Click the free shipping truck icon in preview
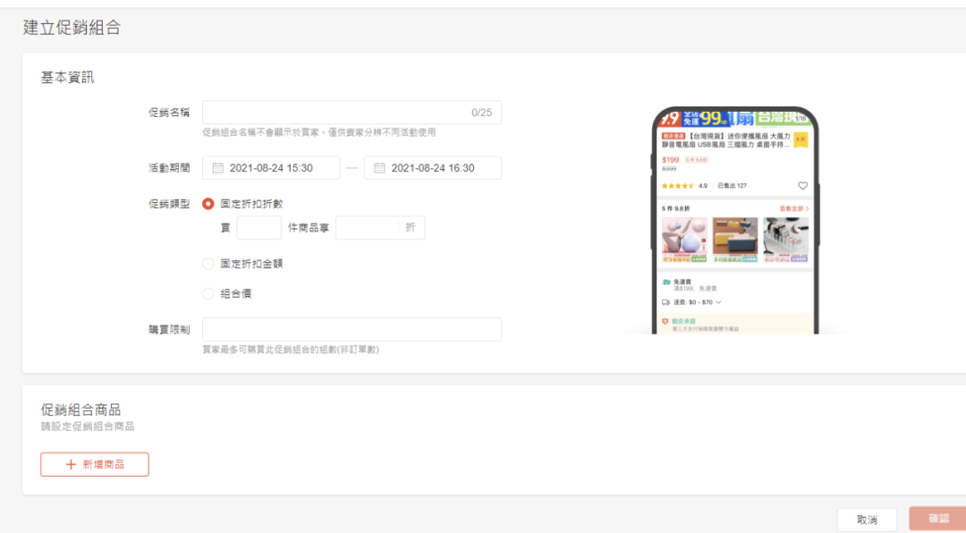 [666, 282]
